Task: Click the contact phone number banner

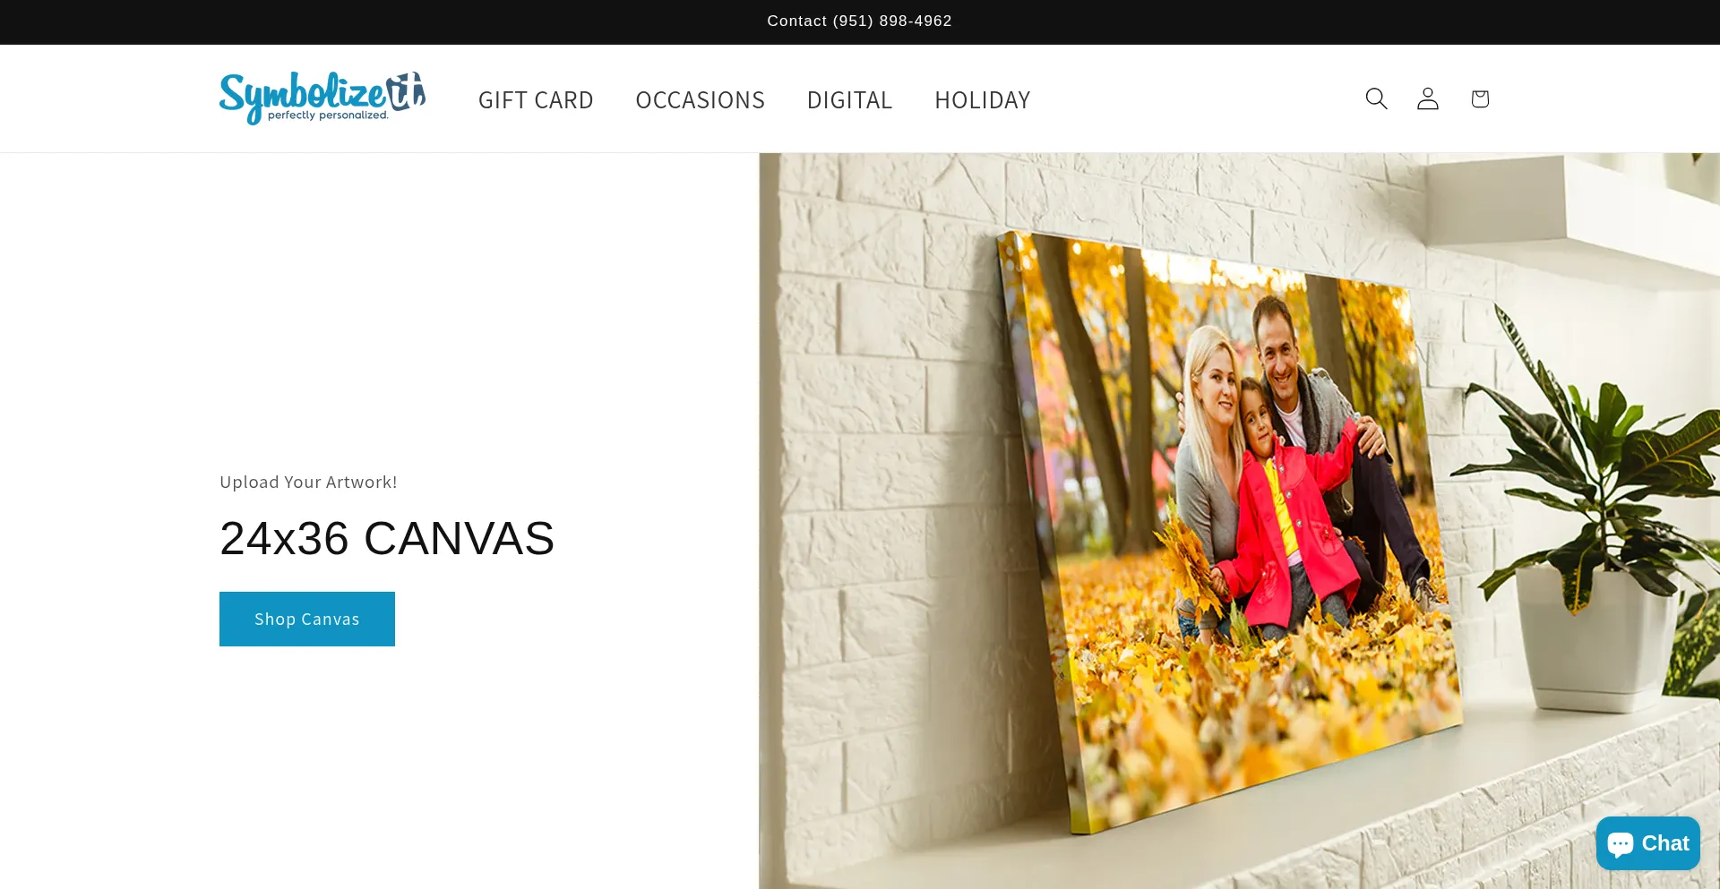Action: [x=859, y=21]
